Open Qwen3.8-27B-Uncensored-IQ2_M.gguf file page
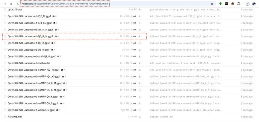This screenshot has height=122, width=259. (30, 16)
